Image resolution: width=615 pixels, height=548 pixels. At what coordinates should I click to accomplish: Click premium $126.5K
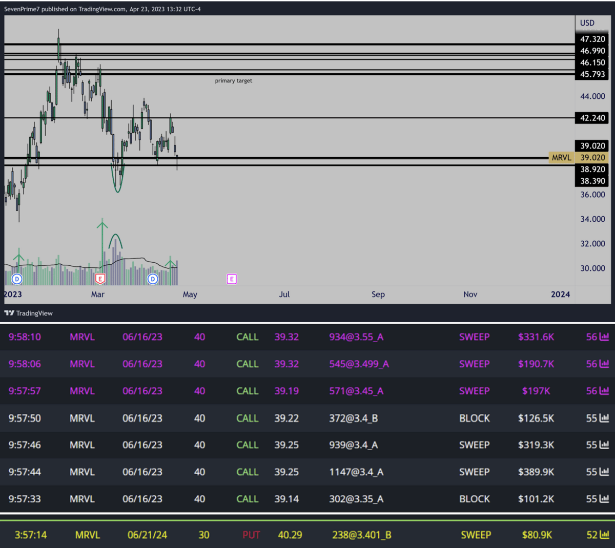(x=536, y=418)
